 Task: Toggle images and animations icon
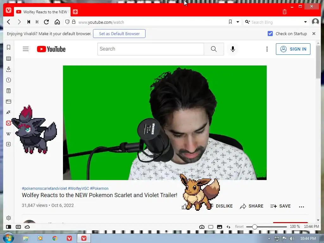[x=220, y=227]
